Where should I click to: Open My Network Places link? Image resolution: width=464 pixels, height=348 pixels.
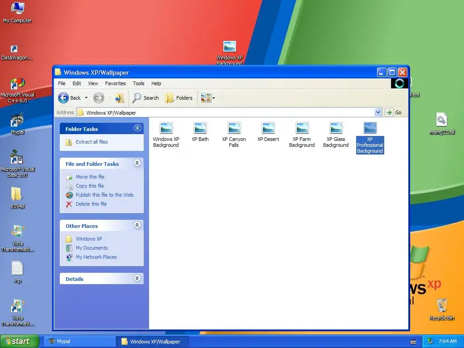pos(96,257)
